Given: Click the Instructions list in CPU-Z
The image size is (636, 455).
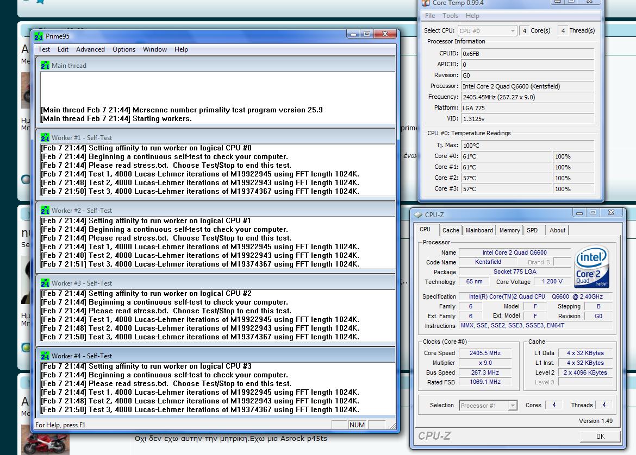Looking at the screenshot, I should [x=535, y=325].
